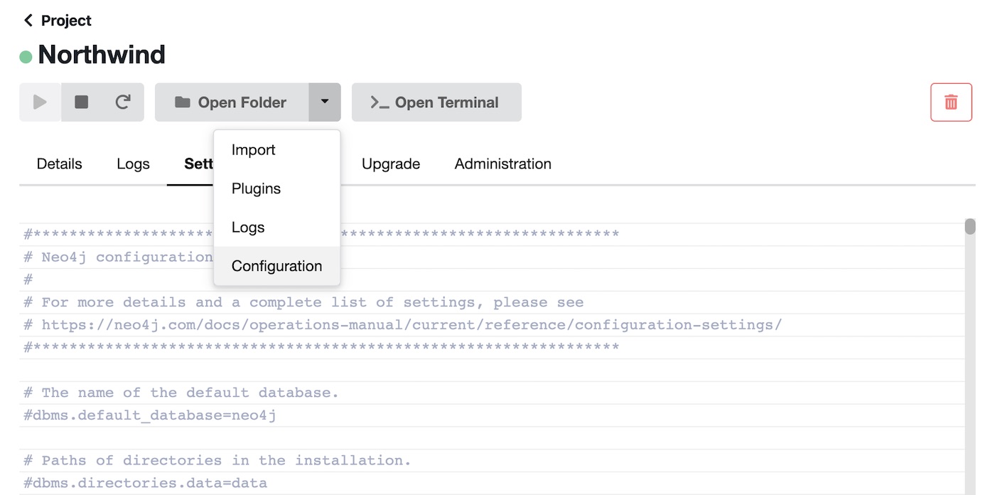Click '# Paths of directories in the installation.'

pyautogui.click(x=217, y=460)
